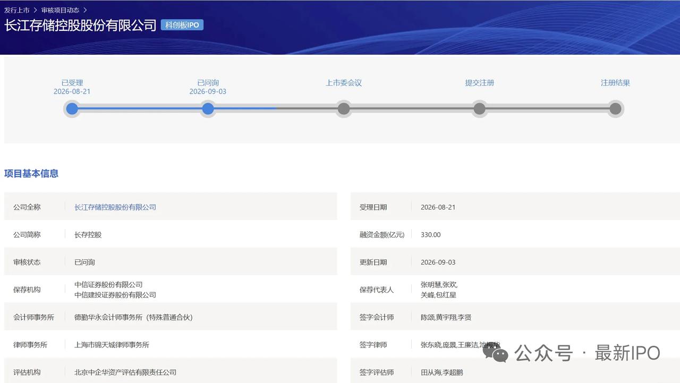Click the 已问询 stage label
The height and width of the screenshot is (383, 680).
click(208, 83)
